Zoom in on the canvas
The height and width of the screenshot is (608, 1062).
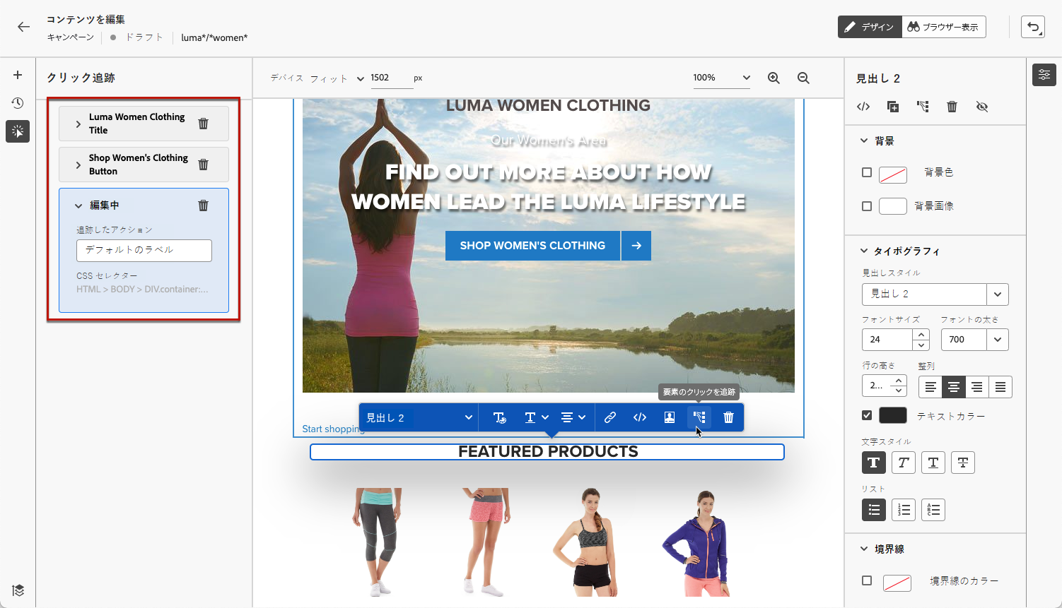(774, 78)
